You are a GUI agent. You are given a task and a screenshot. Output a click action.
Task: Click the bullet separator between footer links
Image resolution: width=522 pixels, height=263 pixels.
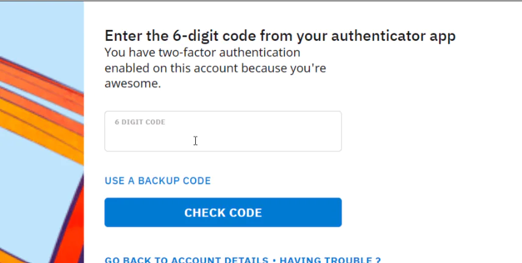[274, 260]
